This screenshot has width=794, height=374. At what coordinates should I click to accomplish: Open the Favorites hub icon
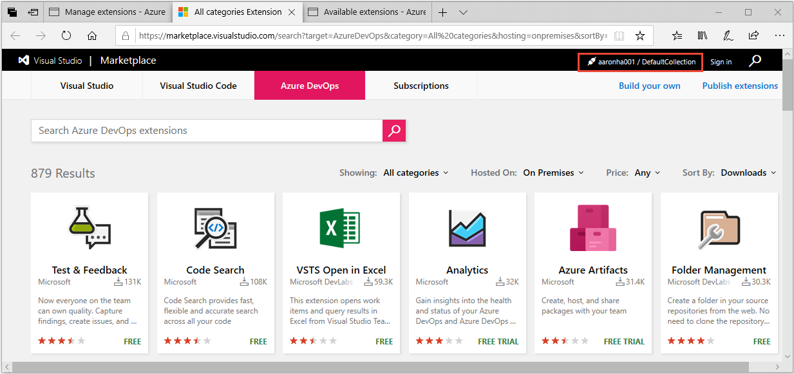click(677, 35)
